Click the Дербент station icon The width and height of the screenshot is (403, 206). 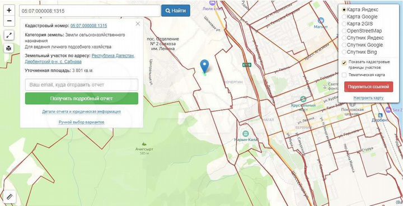tap(381, 115)
